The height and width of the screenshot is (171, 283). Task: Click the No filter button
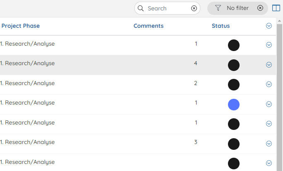point(237,8)
